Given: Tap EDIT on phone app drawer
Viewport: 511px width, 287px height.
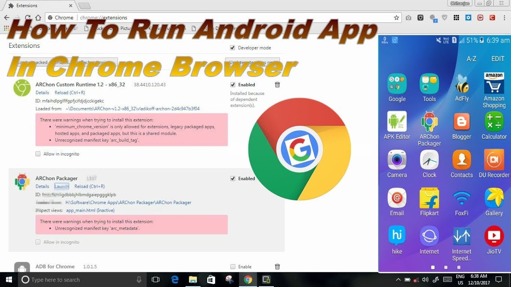Looking at the screenshot, I should click(x=498, y=59).
